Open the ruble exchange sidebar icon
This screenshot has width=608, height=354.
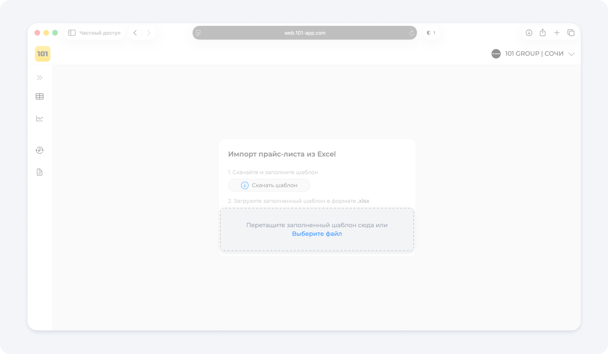(39, 150)
